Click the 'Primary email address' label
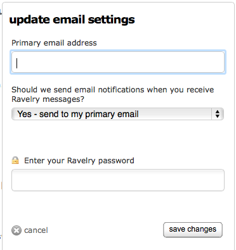 pyautogui.click(x=54, y=43)
